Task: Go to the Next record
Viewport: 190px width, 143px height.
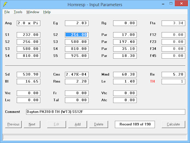Action: point(32,124)
